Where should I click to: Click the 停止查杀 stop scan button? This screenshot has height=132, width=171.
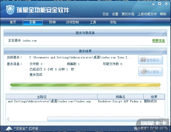coord(150,71)
